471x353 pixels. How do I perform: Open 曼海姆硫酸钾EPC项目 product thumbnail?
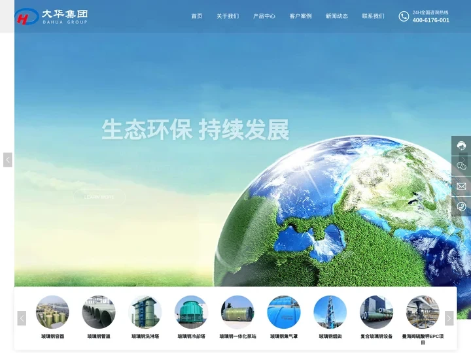(423, 312)
